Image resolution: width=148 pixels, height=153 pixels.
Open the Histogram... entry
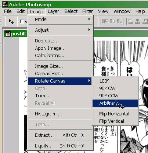tap(60, 114)
